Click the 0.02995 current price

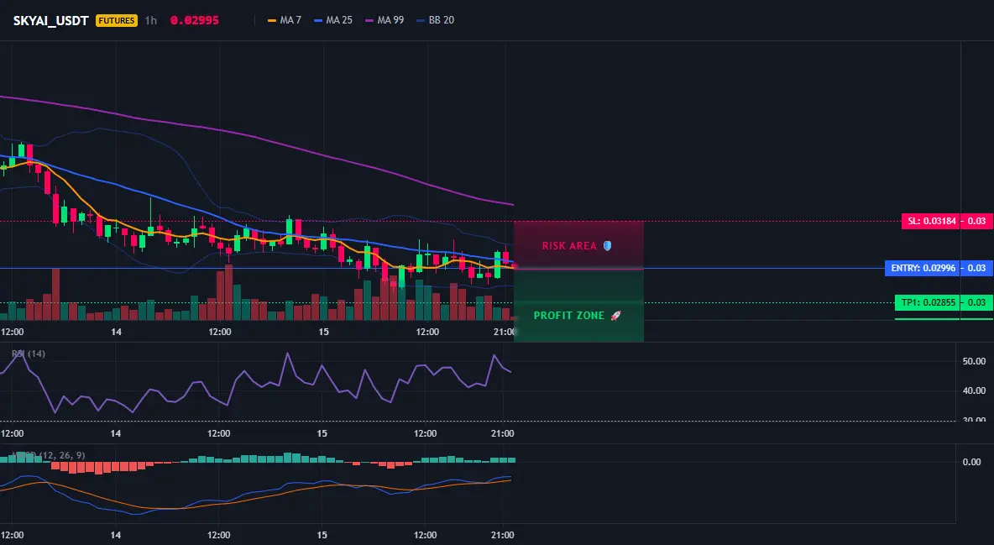click(x=195, y=20)
